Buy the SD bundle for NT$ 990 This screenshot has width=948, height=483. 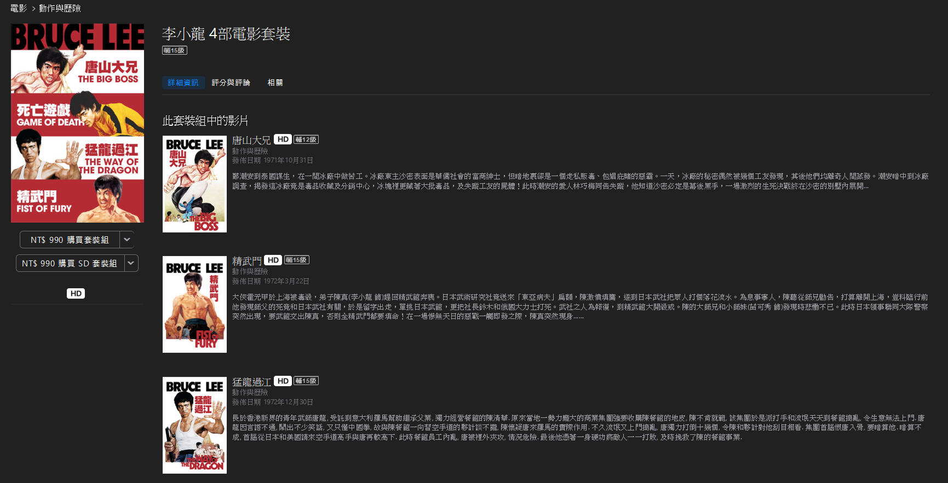coord(70,263)
